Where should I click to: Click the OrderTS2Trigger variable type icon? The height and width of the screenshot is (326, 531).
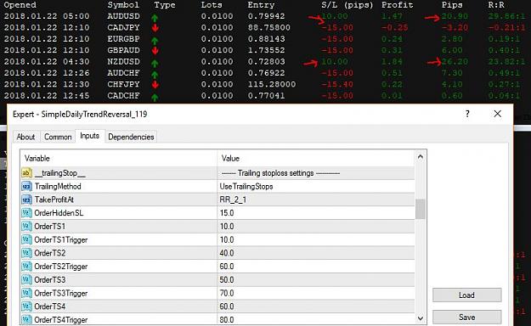26,267
